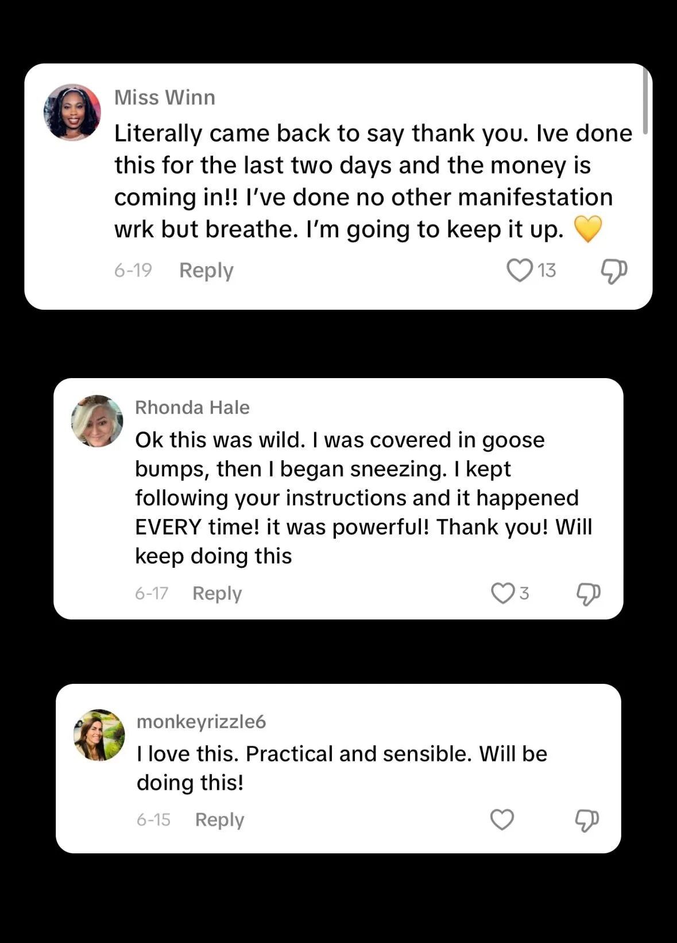Click the 13 likes count
The height and width of the screenshot is (943, 677).
click(547, 270)
